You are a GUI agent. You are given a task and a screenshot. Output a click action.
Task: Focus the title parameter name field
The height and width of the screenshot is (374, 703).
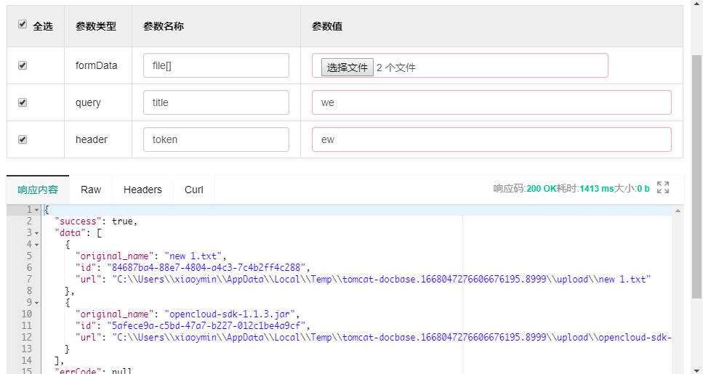click(216, 102)
